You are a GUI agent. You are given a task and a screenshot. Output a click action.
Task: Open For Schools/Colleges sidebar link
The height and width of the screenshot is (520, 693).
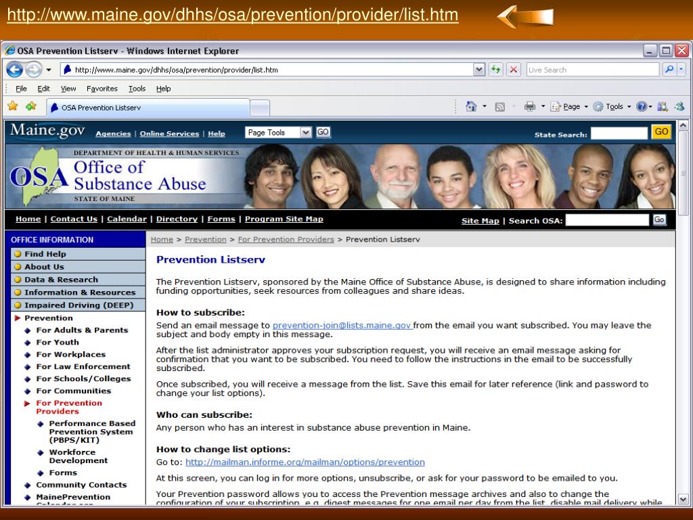pyautogui.click(x=83, y=378)
